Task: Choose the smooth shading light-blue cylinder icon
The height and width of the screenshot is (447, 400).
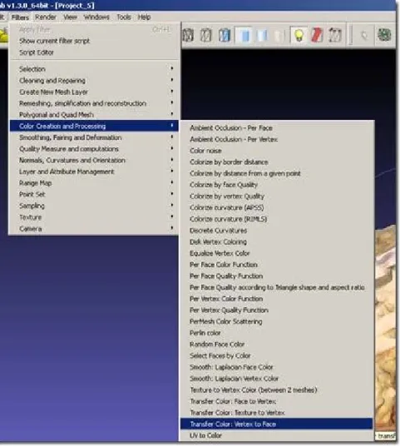Action: 261,35
